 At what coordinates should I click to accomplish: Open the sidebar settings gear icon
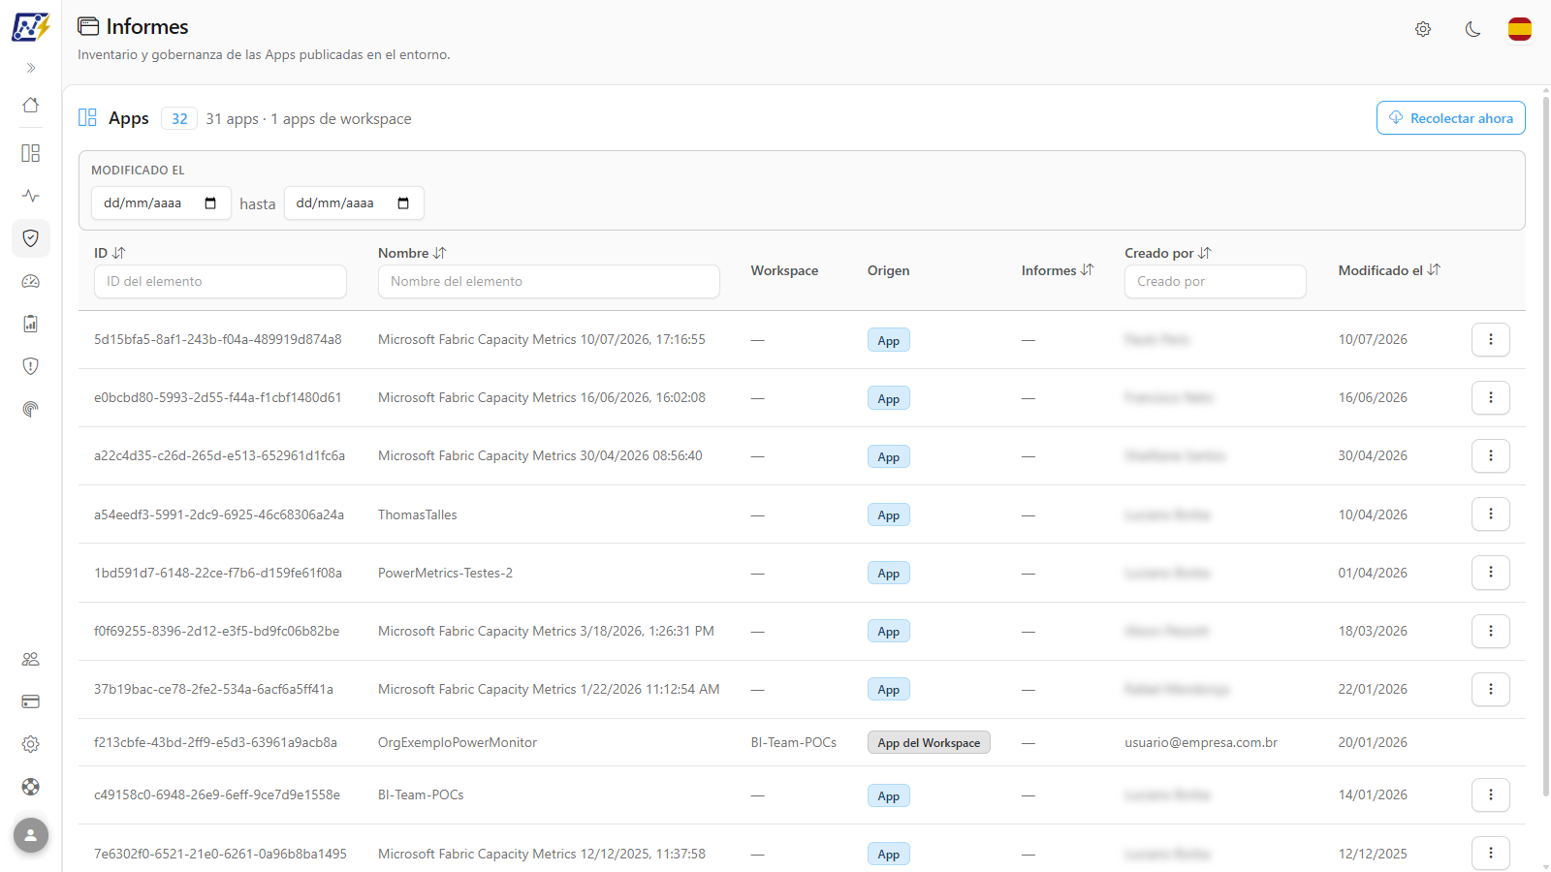[31, 744]
